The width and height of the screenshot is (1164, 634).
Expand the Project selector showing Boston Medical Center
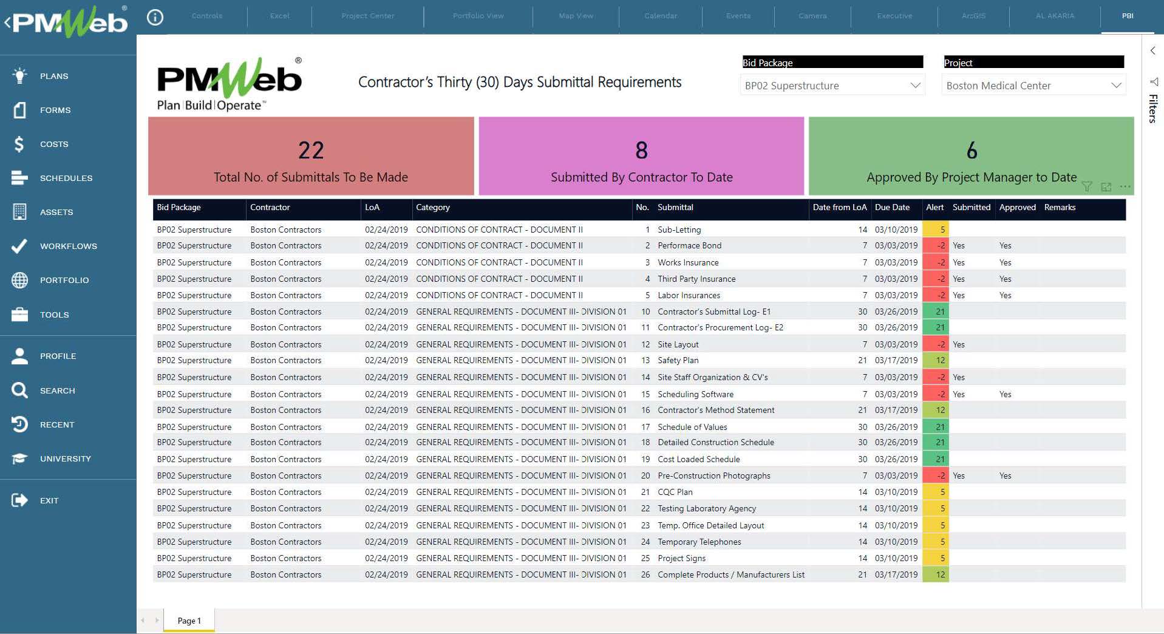point(1116,85)
